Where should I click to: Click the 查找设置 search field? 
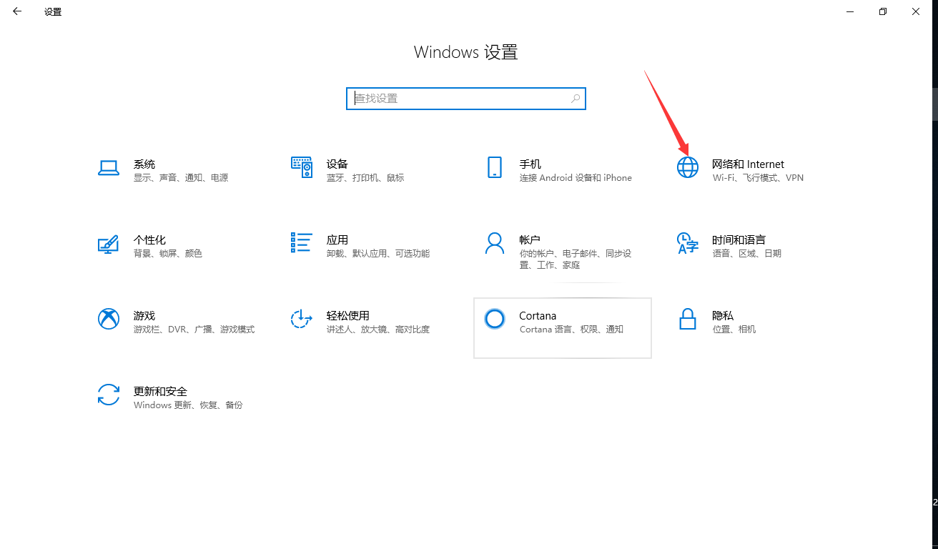pos(466,99)
